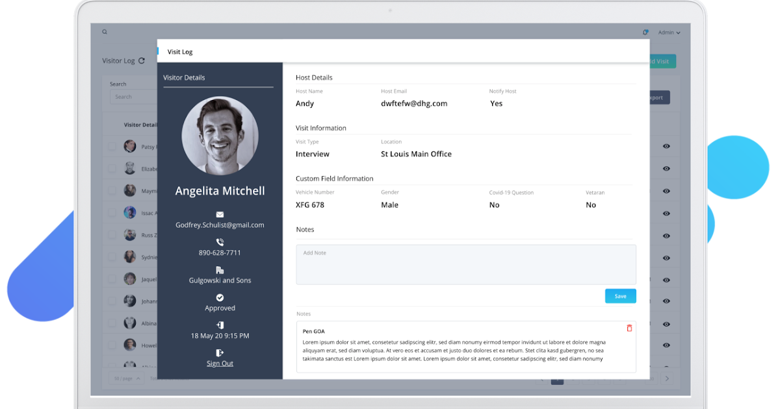Click the next page chevron
Image resolution: width=780 pixels, height=409 pixels.
667,378
